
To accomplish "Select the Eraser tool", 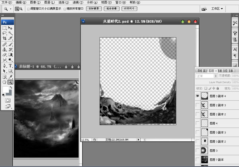I will click(4, 54).
